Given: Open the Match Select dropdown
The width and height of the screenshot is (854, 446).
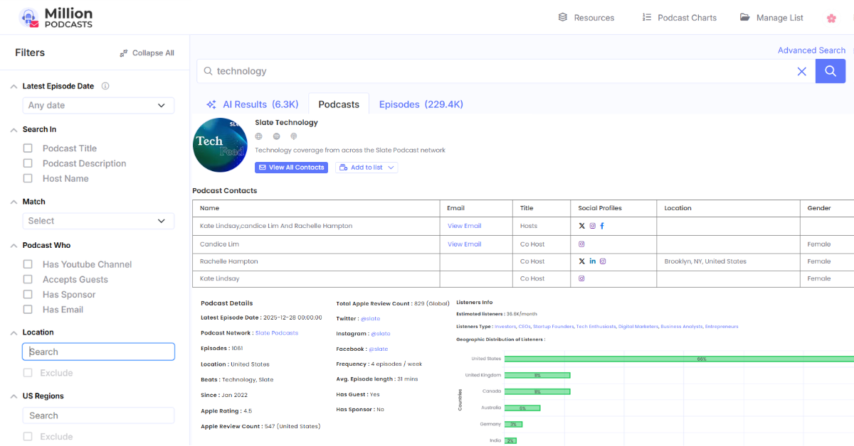Looking at the screenshot, I should tap(98, 221).
